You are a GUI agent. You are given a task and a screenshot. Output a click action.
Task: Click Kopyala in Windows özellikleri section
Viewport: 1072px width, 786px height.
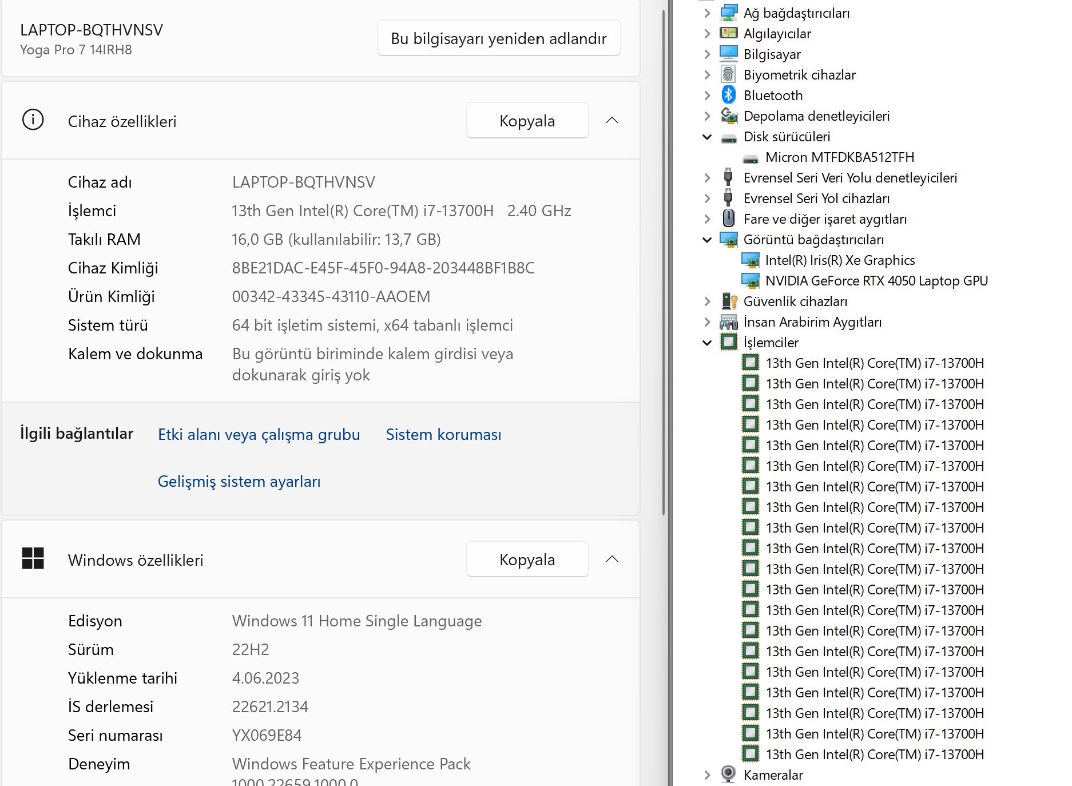pos(527,559)
